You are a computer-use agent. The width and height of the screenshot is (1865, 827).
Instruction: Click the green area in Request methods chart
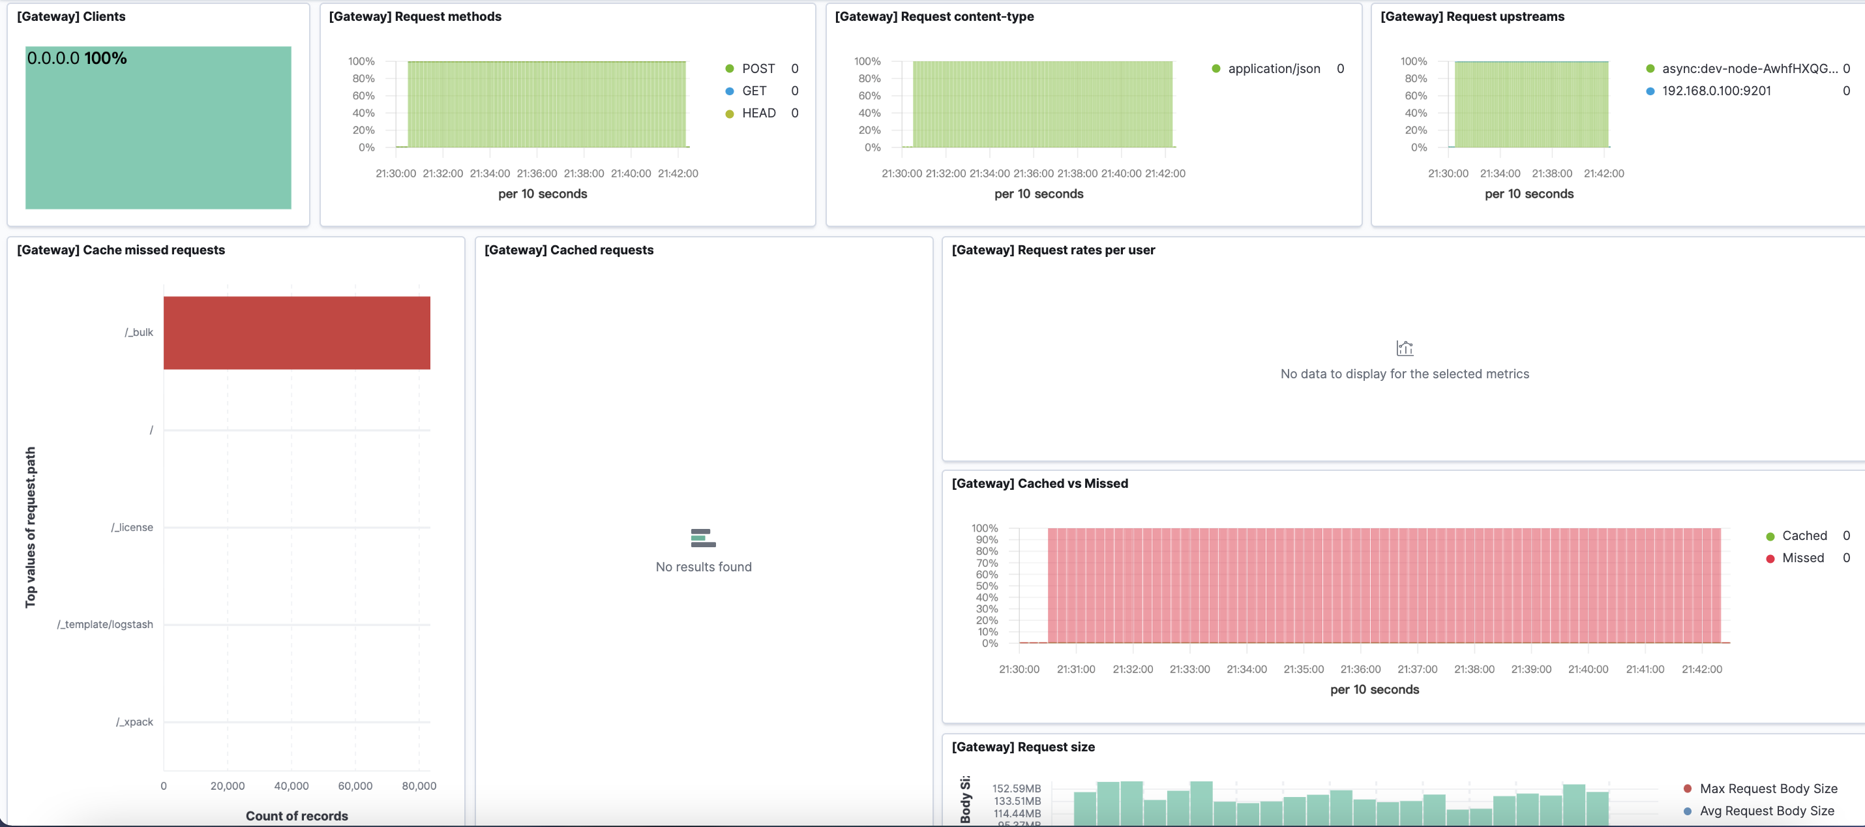(546, 104)
